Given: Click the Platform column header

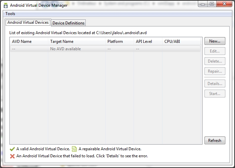Looking at the screenshot, I should [x=115, y=41].
